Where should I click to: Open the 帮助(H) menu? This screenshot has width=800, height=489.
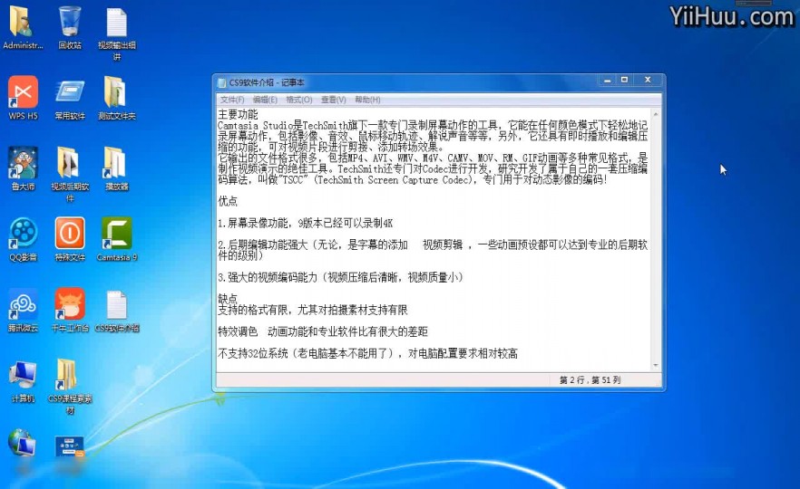click(367, 100)
